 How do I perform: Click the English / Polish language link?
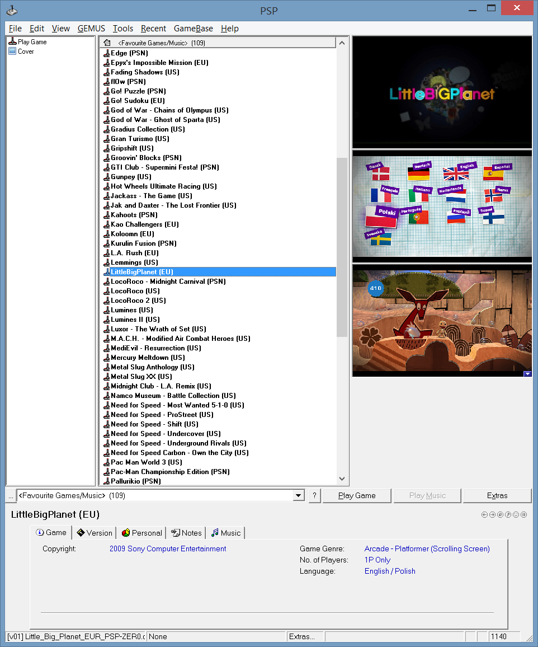click(390, 571)
